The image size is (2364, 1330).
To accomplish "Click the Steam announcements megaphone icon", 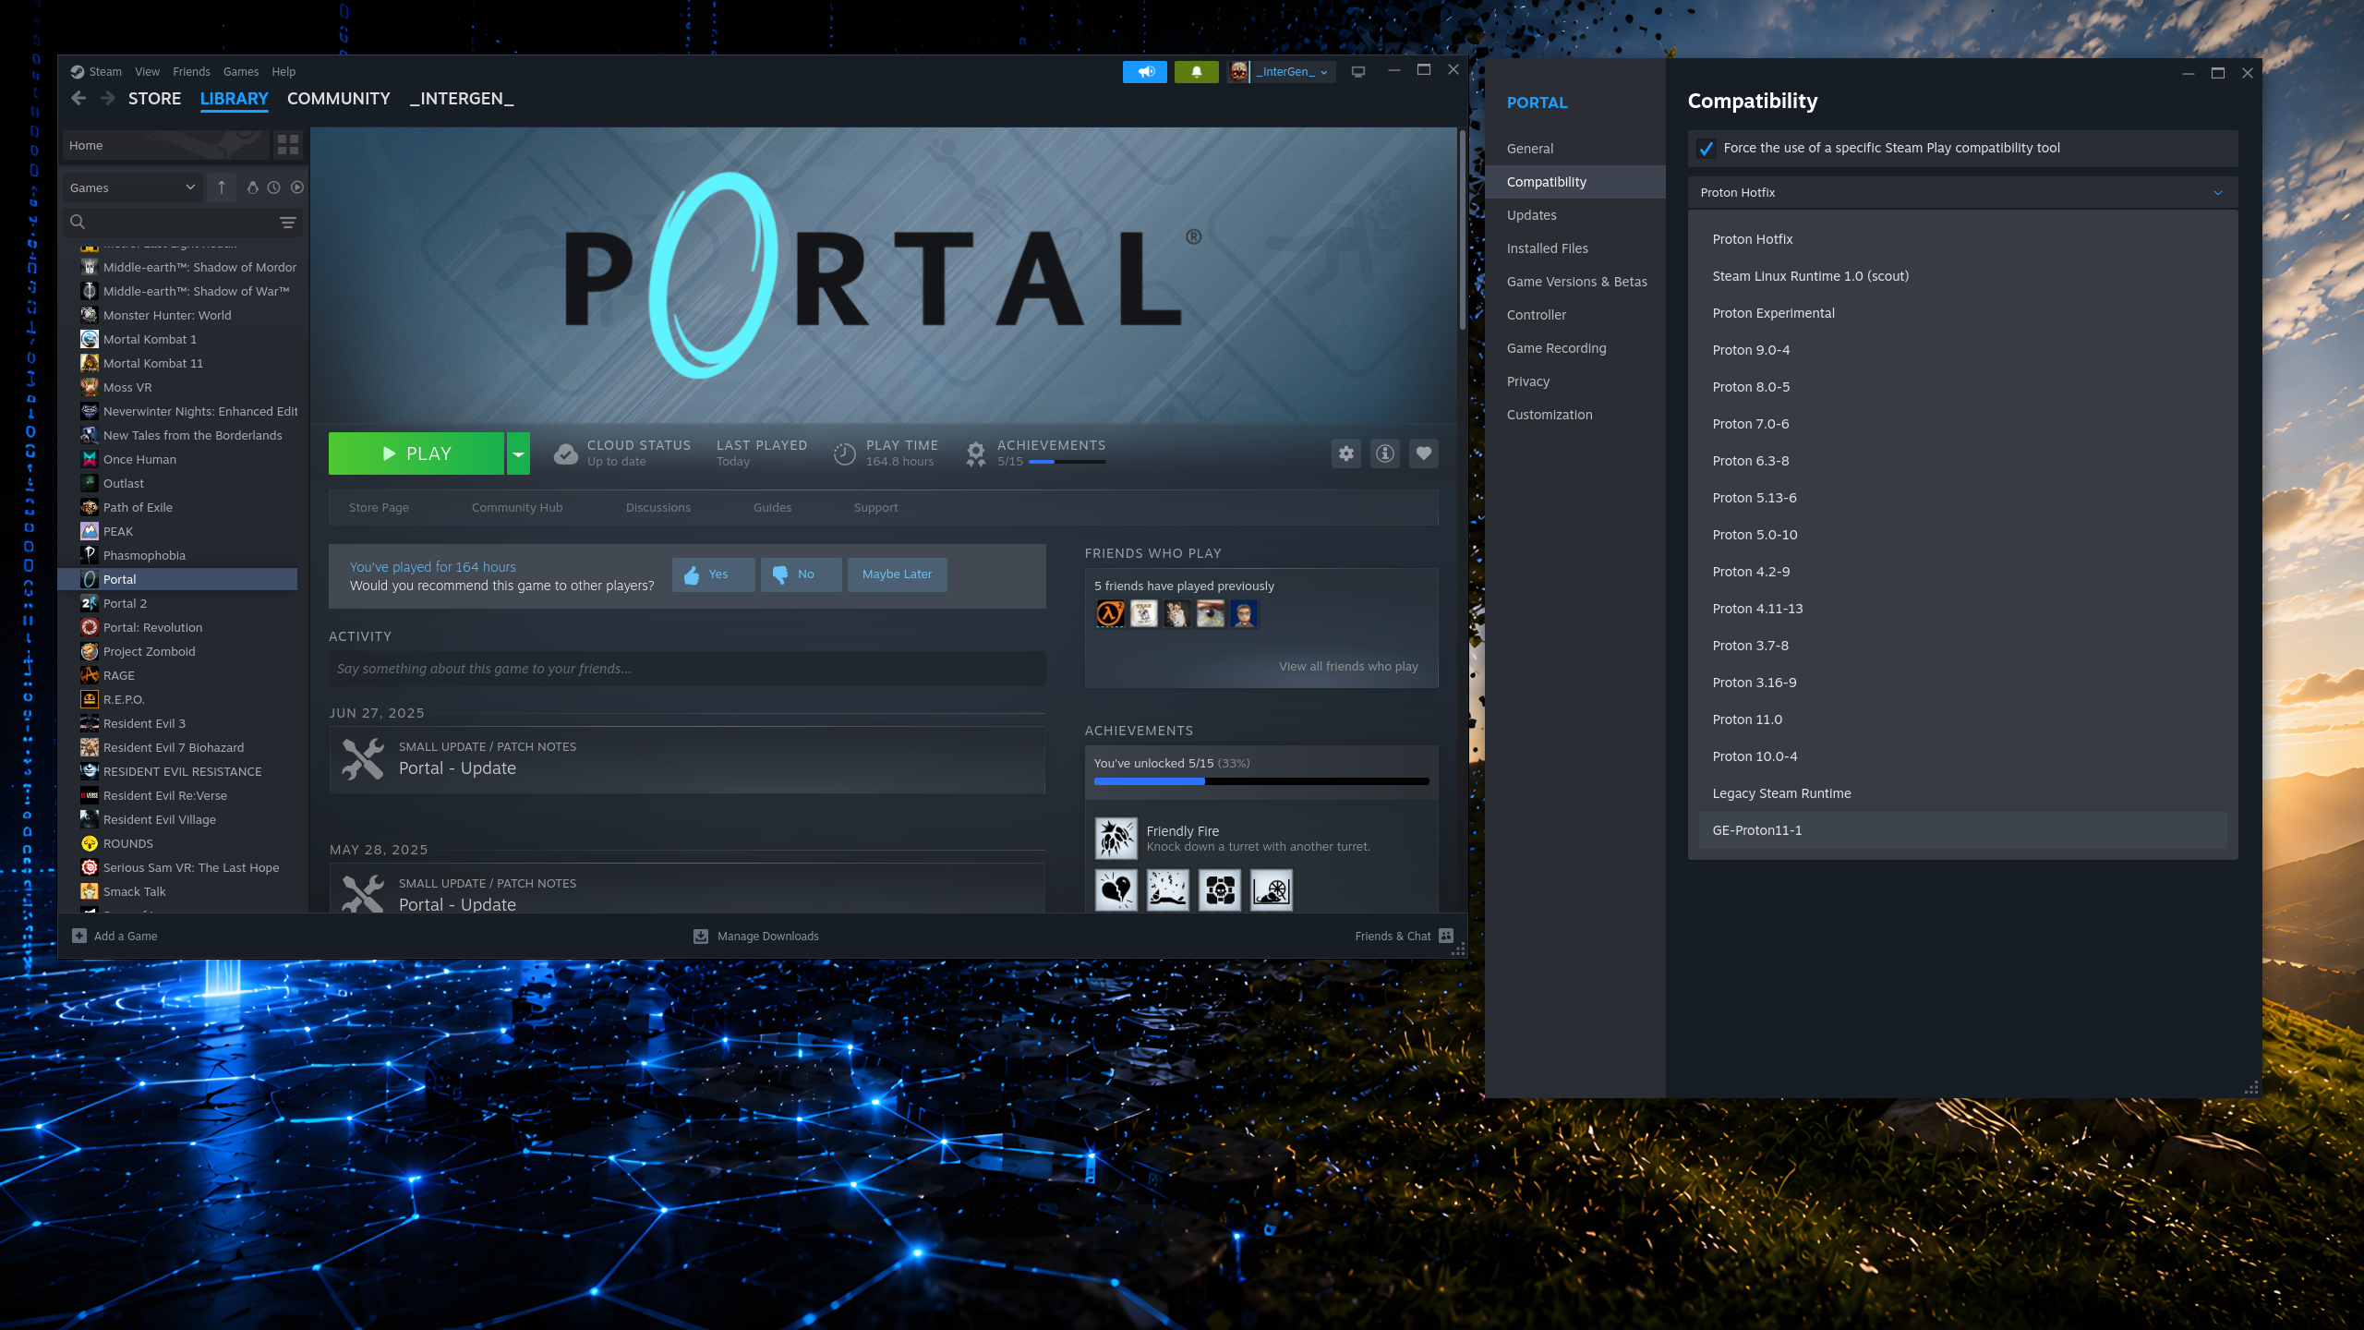I will [1145, 71].
